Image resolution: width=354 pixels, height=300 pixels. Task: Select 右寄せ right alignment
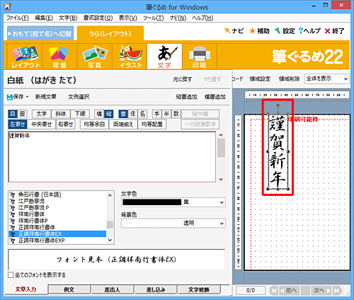66,125
